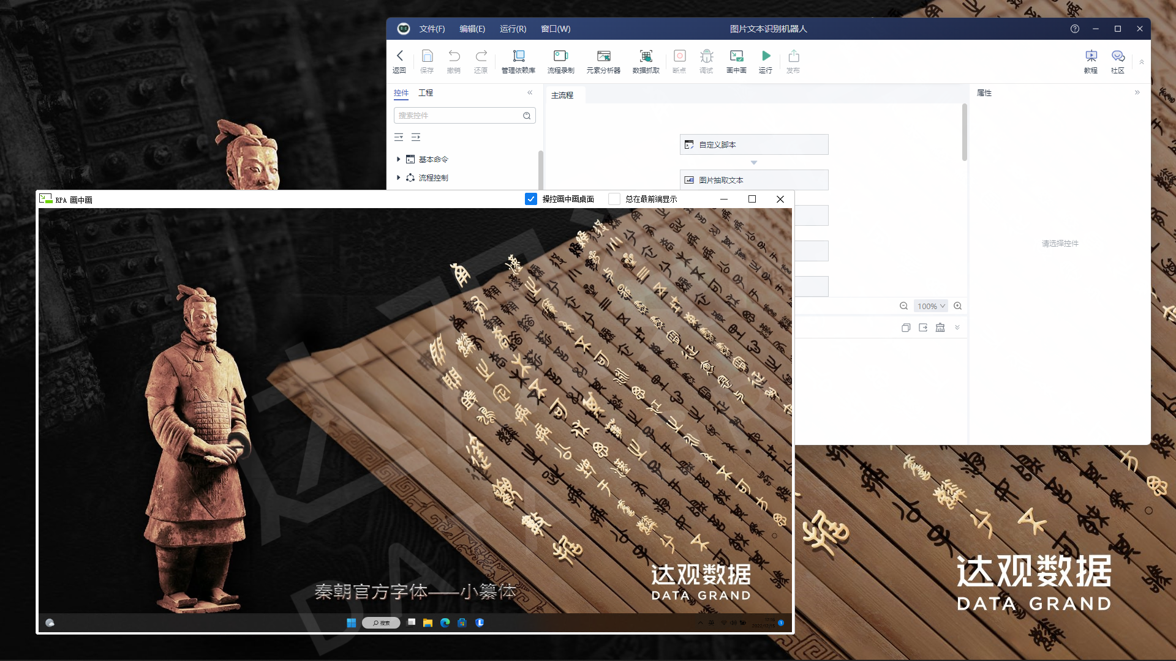Click the expand-all list icon under search
Image resolution: width=1176 pixels, height=661 pixels.
pyautogui.click(x=416, y=137)
